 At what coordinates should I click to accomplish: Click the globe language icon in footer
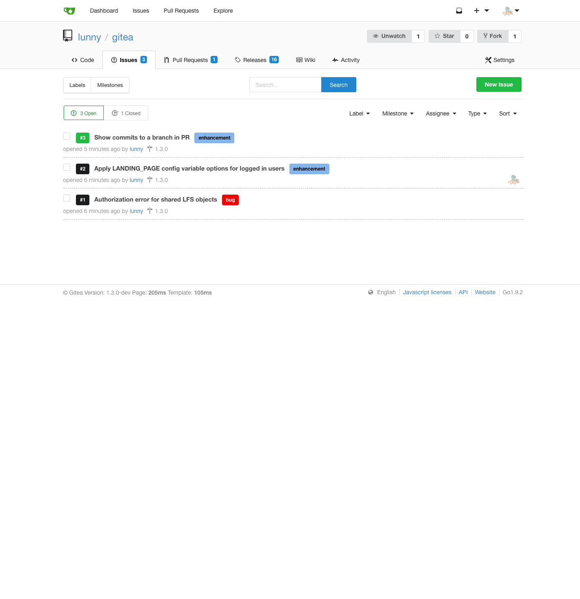tap(371, 292)
